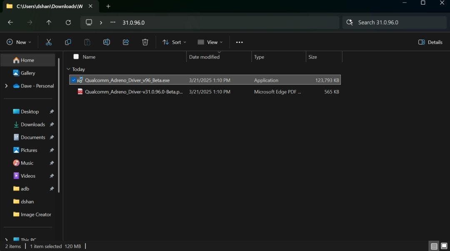
Task: Open the Sort dropdown
Action: [174, 42]
